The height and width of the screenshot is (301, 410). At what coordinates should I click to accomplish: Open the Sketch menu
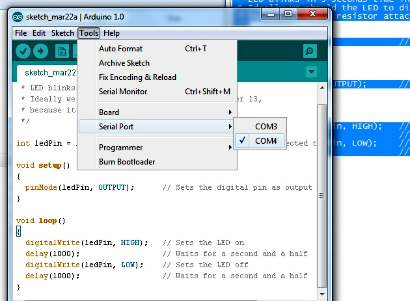tap(62, 33)
